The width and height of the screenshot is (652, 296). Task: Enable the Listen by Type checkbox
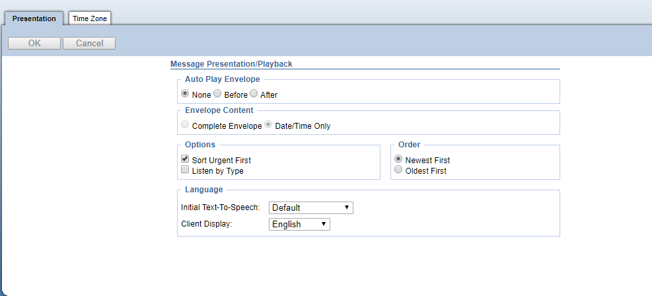point(186,170)
